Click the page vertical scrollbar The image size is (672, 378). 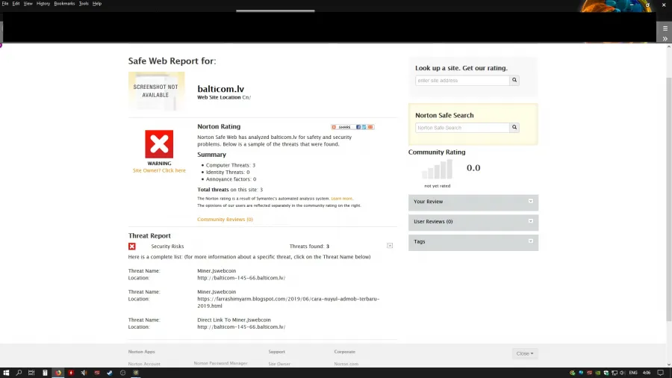point(669,199)
